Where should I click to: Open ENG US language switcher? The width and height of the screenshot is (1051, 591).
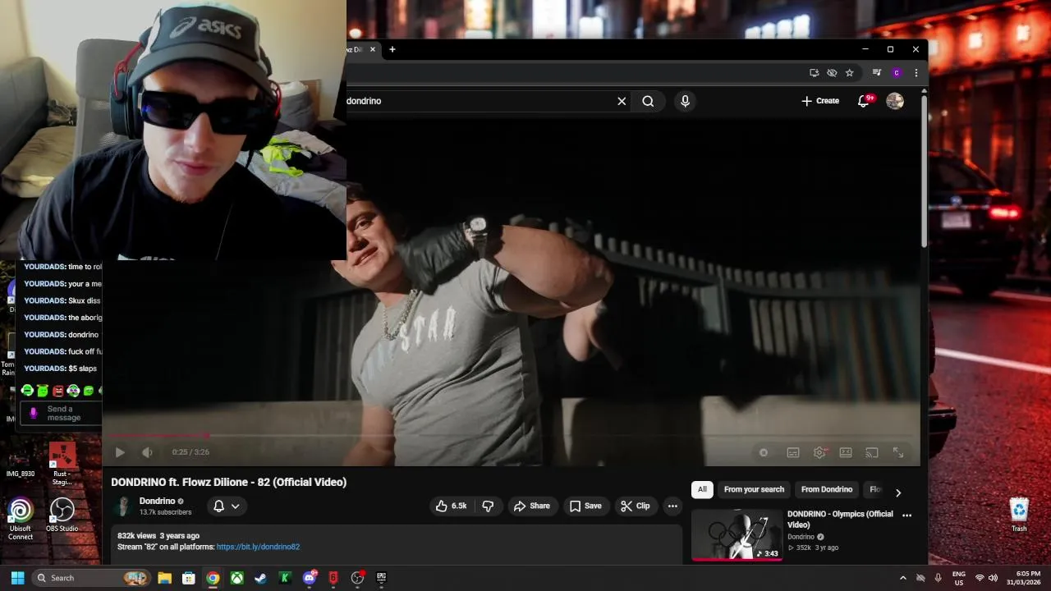click(x=959, y=578)
